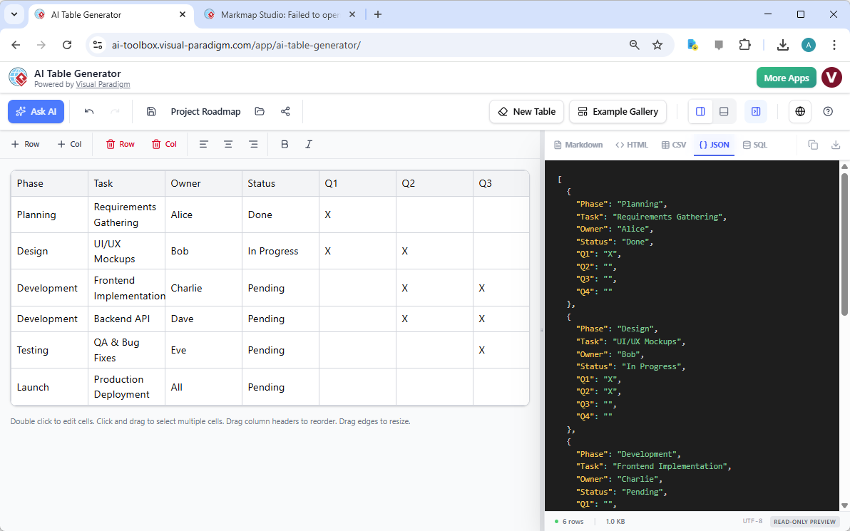Switch to horizontal split layout

point(724,111)
